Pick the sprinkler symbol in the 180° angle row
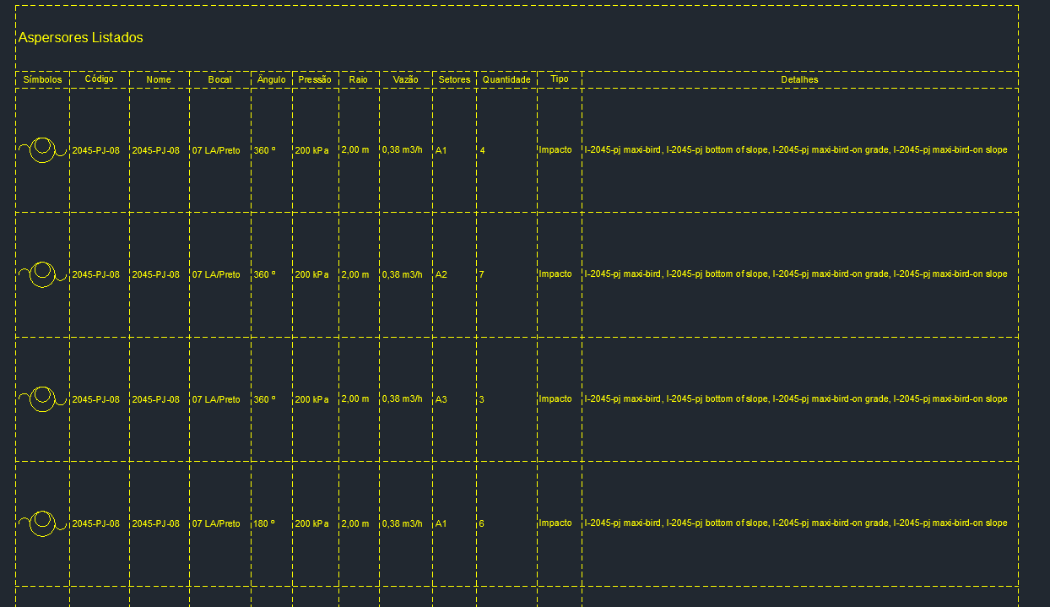 [42, 523]
